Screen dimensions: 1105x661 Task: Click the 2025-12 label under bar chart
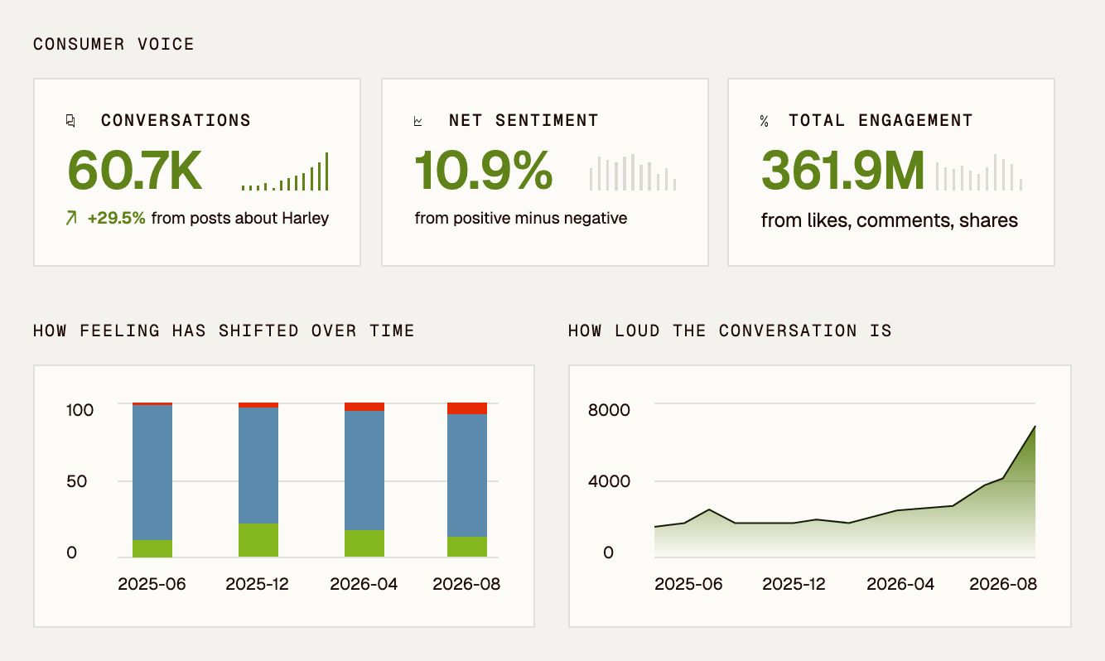point(258,584)
